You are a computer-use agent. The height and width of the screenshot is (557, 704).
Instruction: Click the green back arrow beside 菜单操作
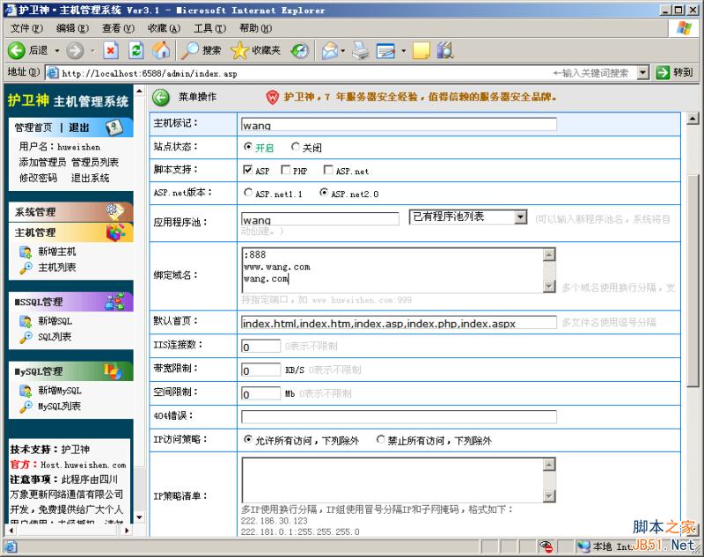[x=161, y=97]
